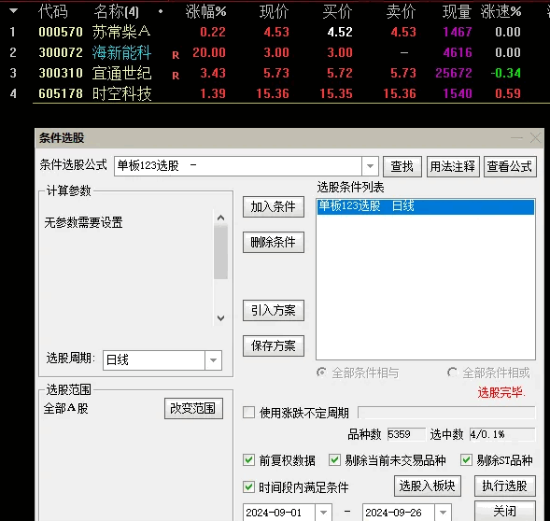Viewport: 550px width, 521px height.
Task: Click 执行选股 to run screening
Action: pyautogui.click(x=505, y=486)
